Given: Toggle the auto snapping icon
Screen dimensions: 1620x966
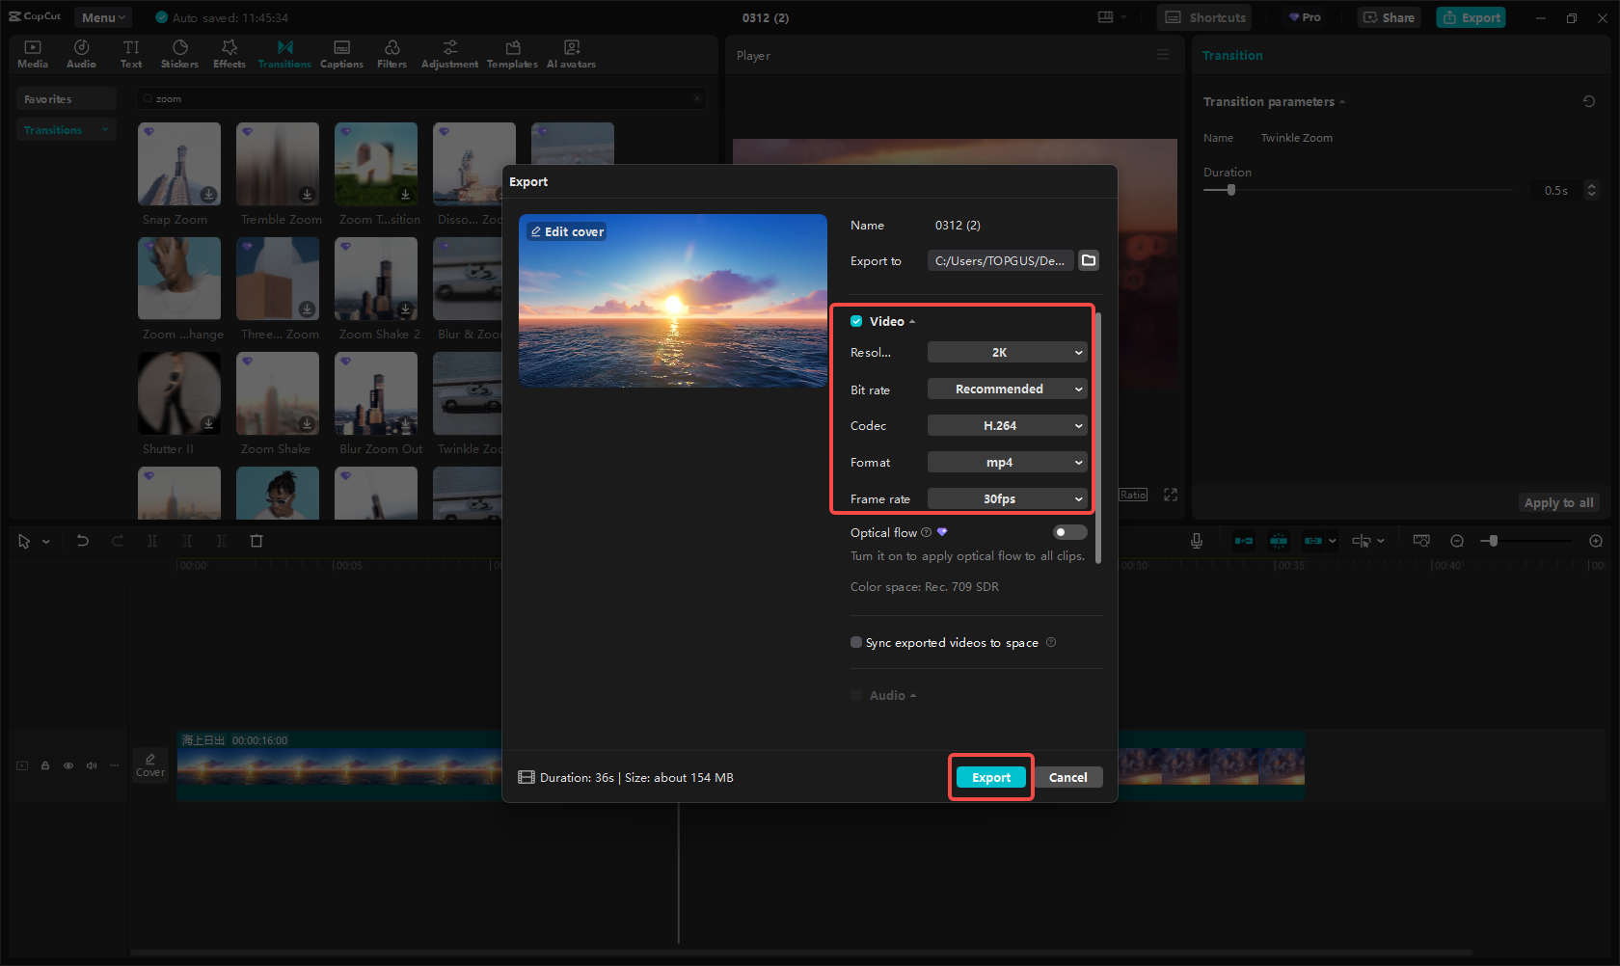Looking at the screenshot, I should [1279, 541].
